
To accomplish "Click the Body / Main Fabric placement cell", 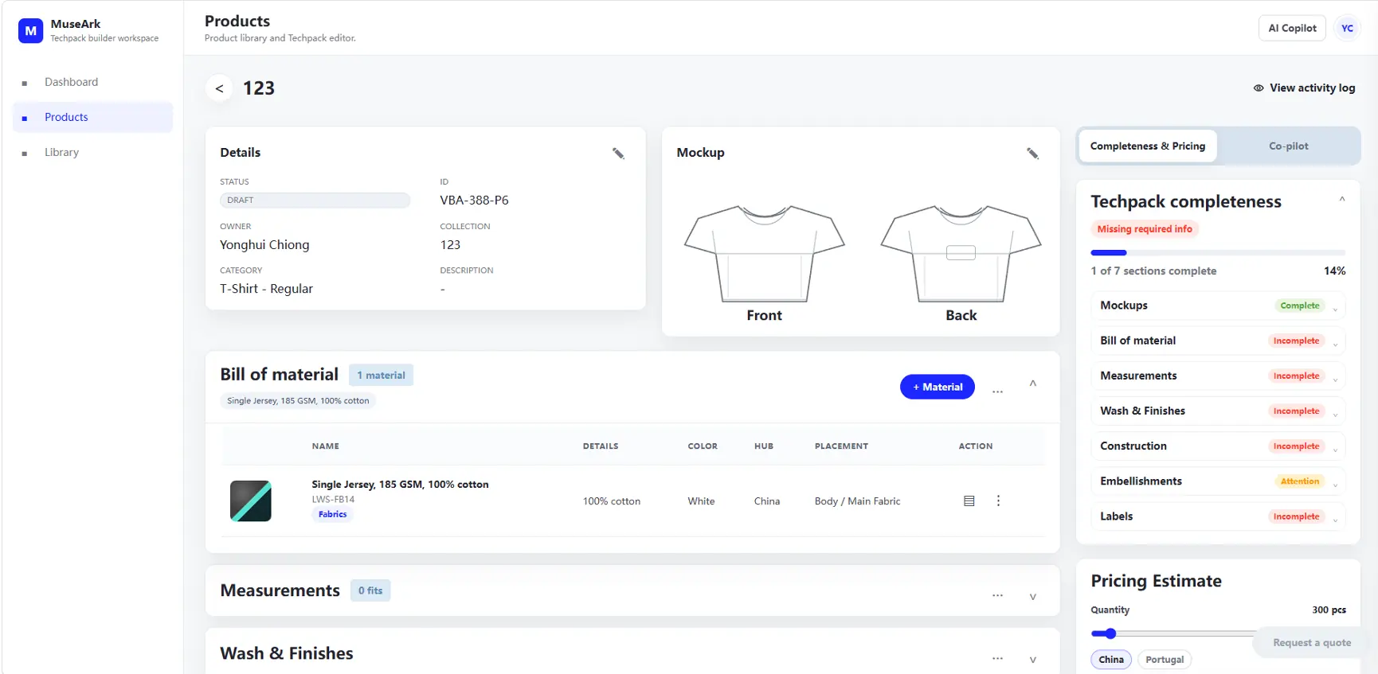I will pos(857,501).
